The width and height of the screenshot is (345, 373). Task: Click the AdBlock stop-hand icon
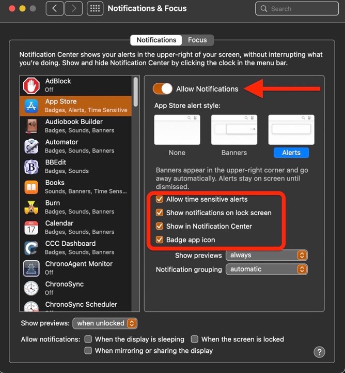[31, 86]
